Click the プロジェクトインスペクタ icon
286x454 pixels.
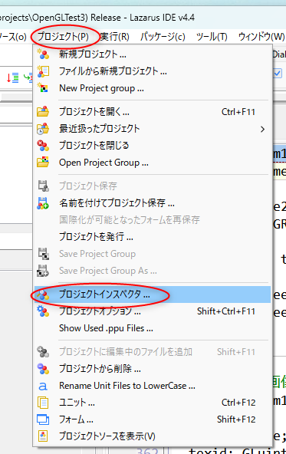pyautogui.click(x=43, y=294)
